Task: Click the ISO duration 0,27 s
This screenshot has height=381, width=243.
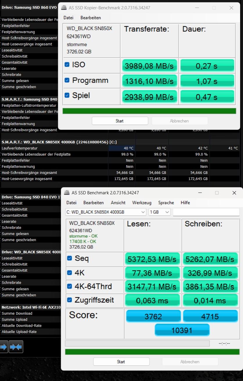Action: point(207,66)
